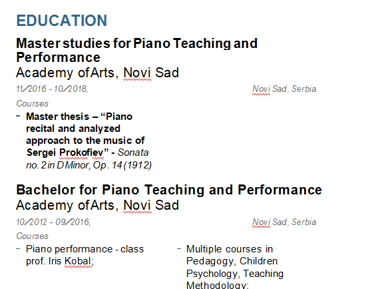Click the bold text Master thesis
Screen dimensions: 368x289
pos(57,117)
